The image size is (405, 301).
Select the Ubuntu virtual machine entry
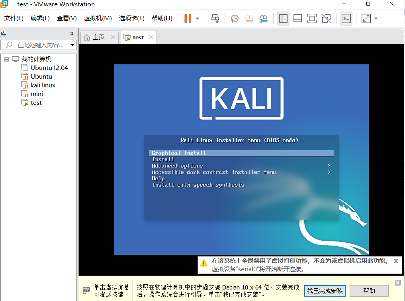point(41,77)
